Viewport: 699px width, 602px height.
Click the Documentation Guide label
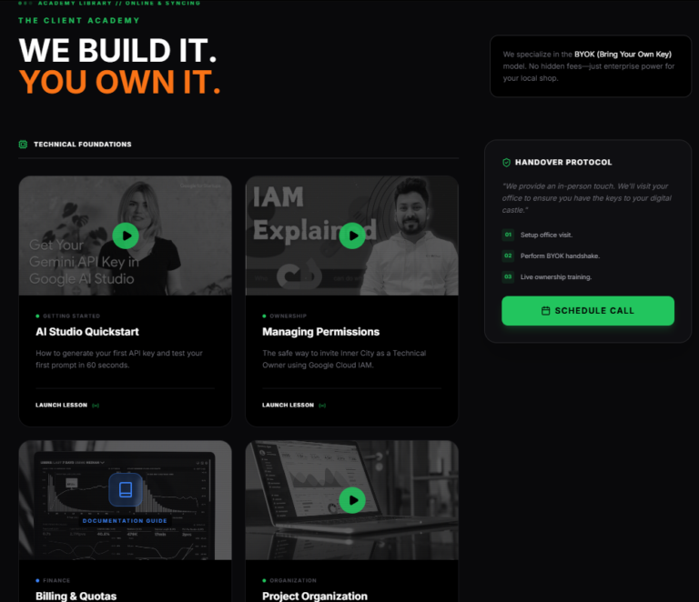(x=125, y=520)
